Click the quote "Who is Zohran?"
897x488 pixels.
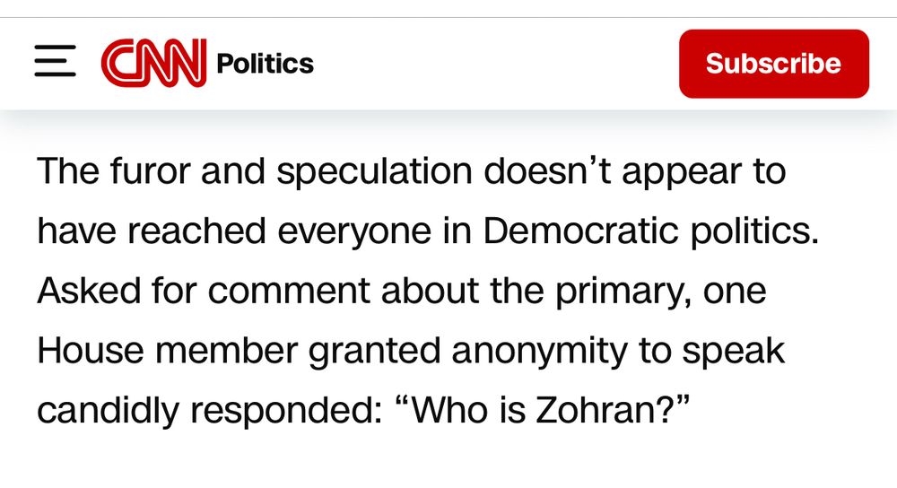(543, 411)
